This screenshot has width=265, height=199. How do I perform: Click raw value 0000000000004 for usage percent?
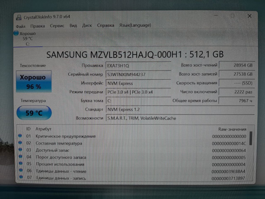pos(229,164)
